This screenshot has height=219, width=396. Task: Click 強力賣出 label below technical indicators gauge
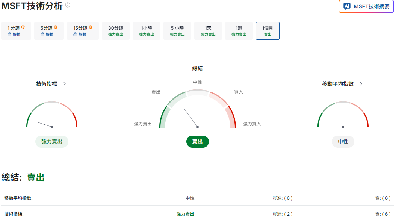[x=51, y=142]
